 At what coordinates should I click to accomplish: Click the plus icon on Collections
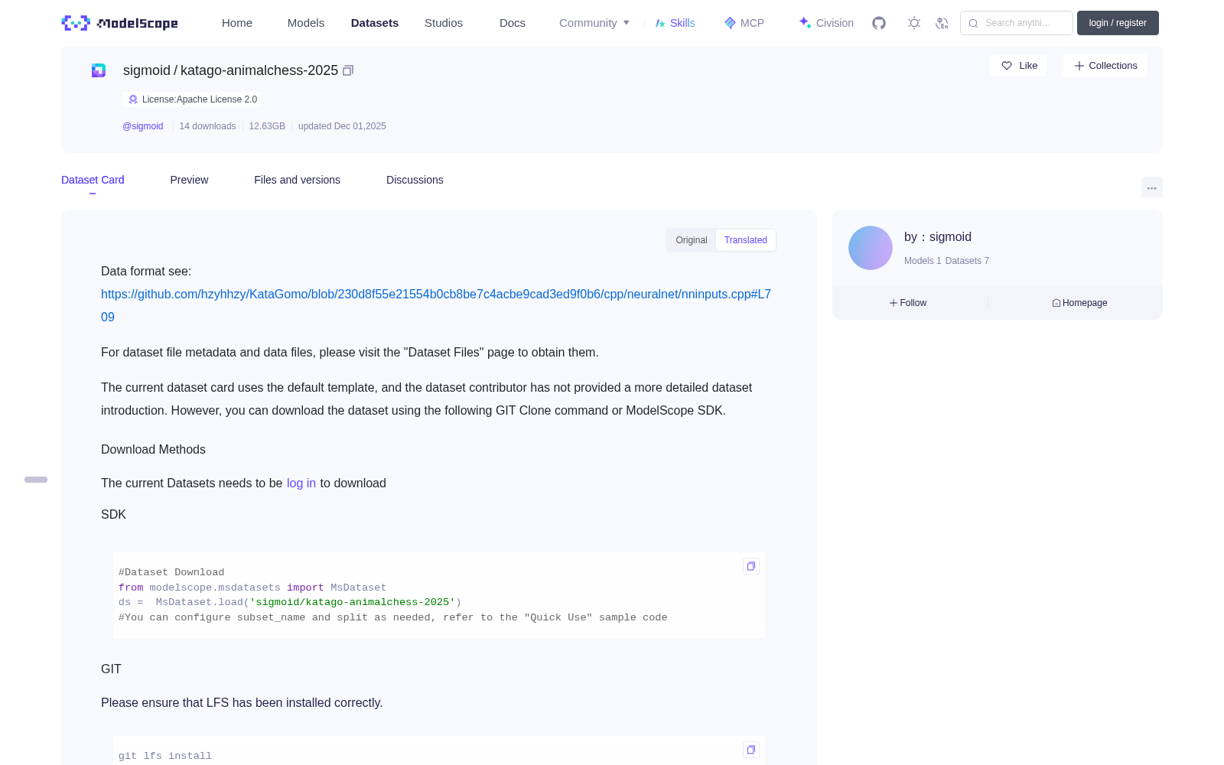[1079, 66]
